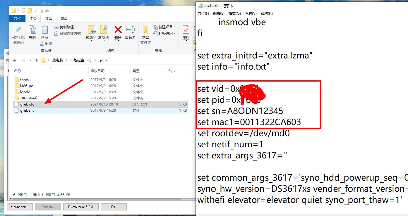Select the i386-pc folder
Image resolution: width=408 pixels, height=216 pixels.
coord(26,86)
